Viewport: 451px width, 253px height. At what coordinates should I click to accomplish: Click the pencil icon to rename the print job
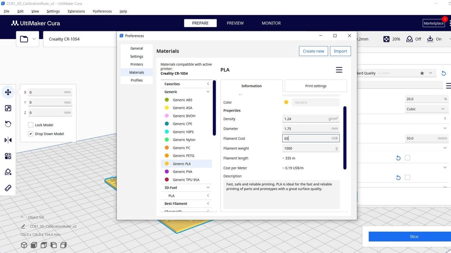click(x=23, y=226)
